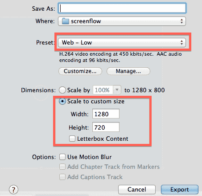Click the Preset popup stepper arrows

coord(181,43)
